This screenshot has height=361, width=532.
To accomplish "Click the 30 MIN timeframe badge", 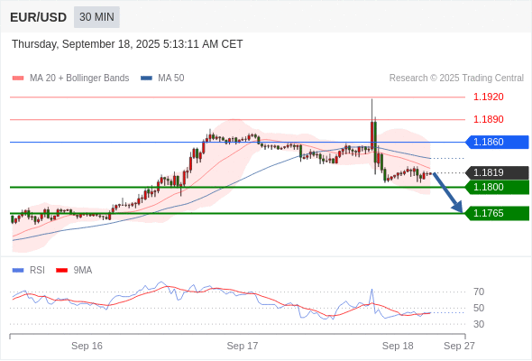I will tap(96, 17).
